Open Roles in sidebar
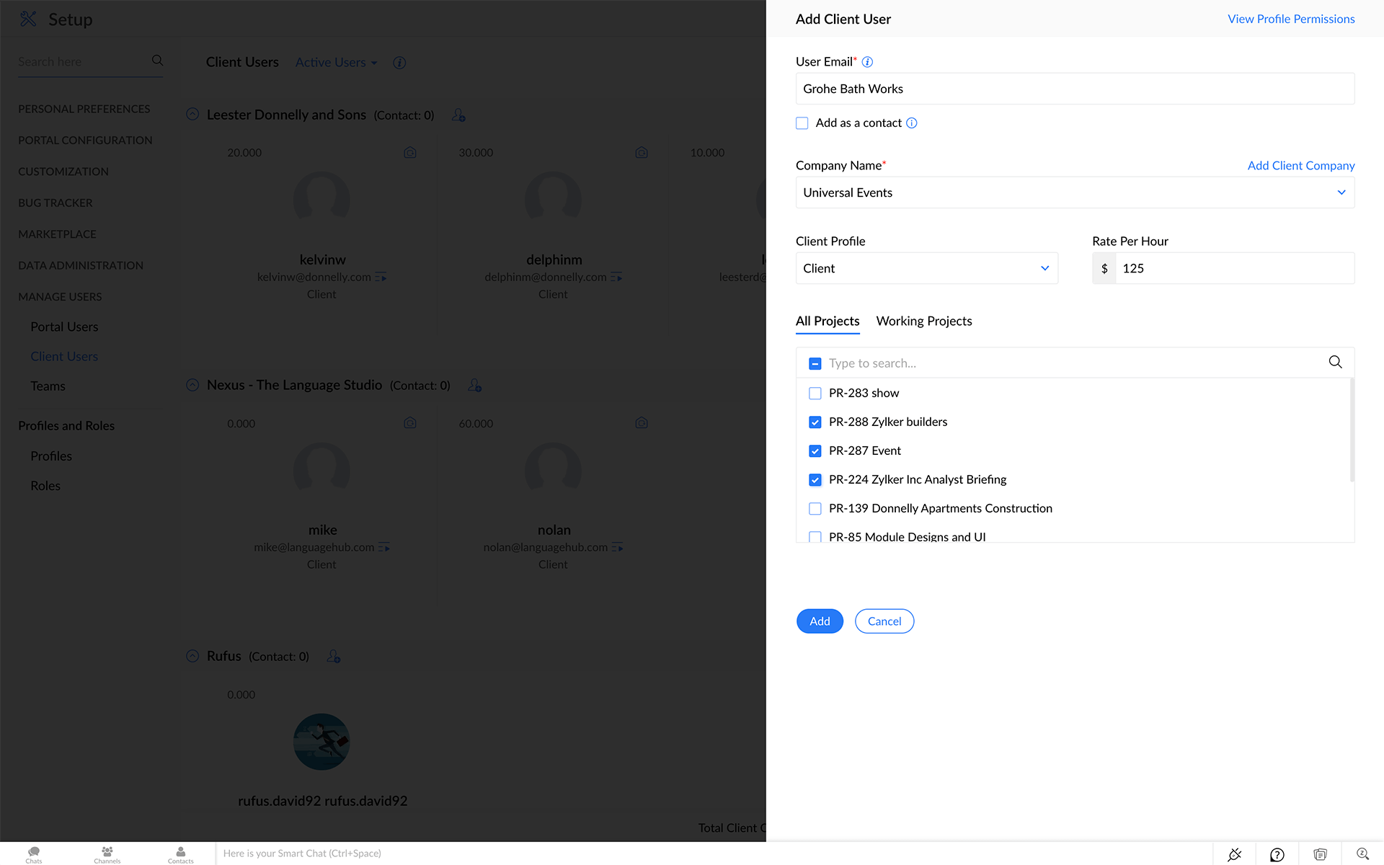1384x865 pixels. pos(45,486)
